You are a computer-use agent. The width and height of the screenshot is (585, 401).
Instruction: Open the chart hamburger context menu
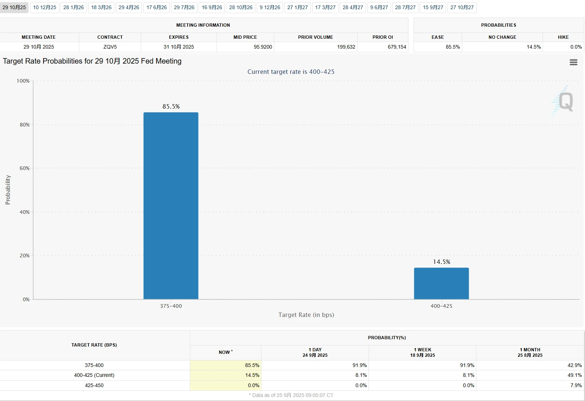(573, 63)
